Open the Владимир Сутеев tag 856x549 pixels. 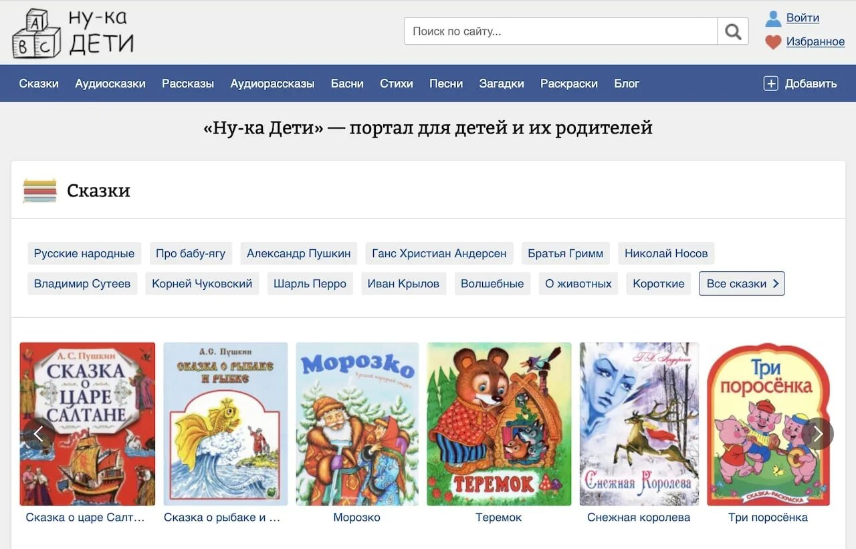tap(82, 283)
